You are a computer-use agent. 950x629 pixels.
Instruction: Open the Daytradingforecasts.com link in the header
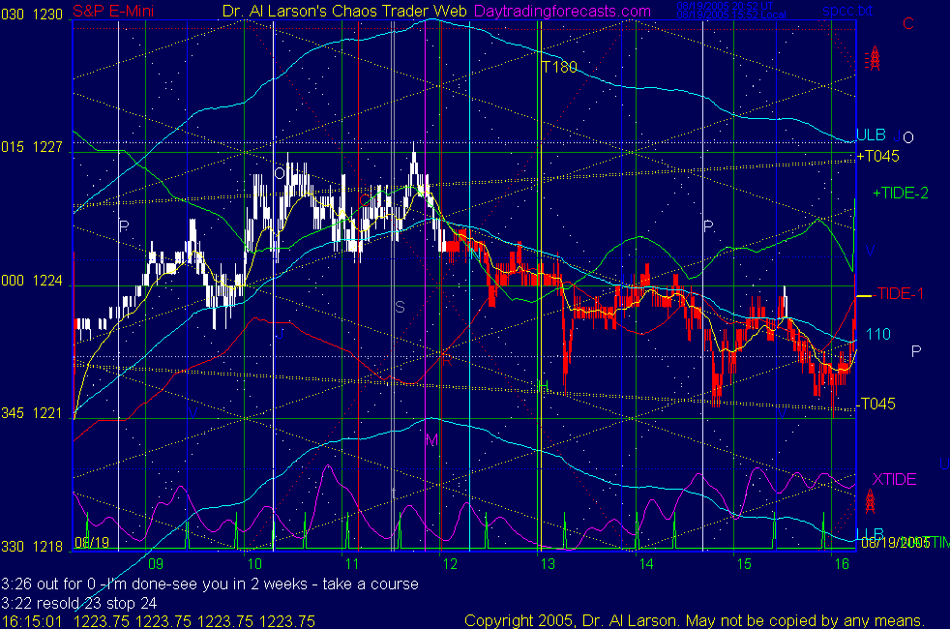pos(563,11)
